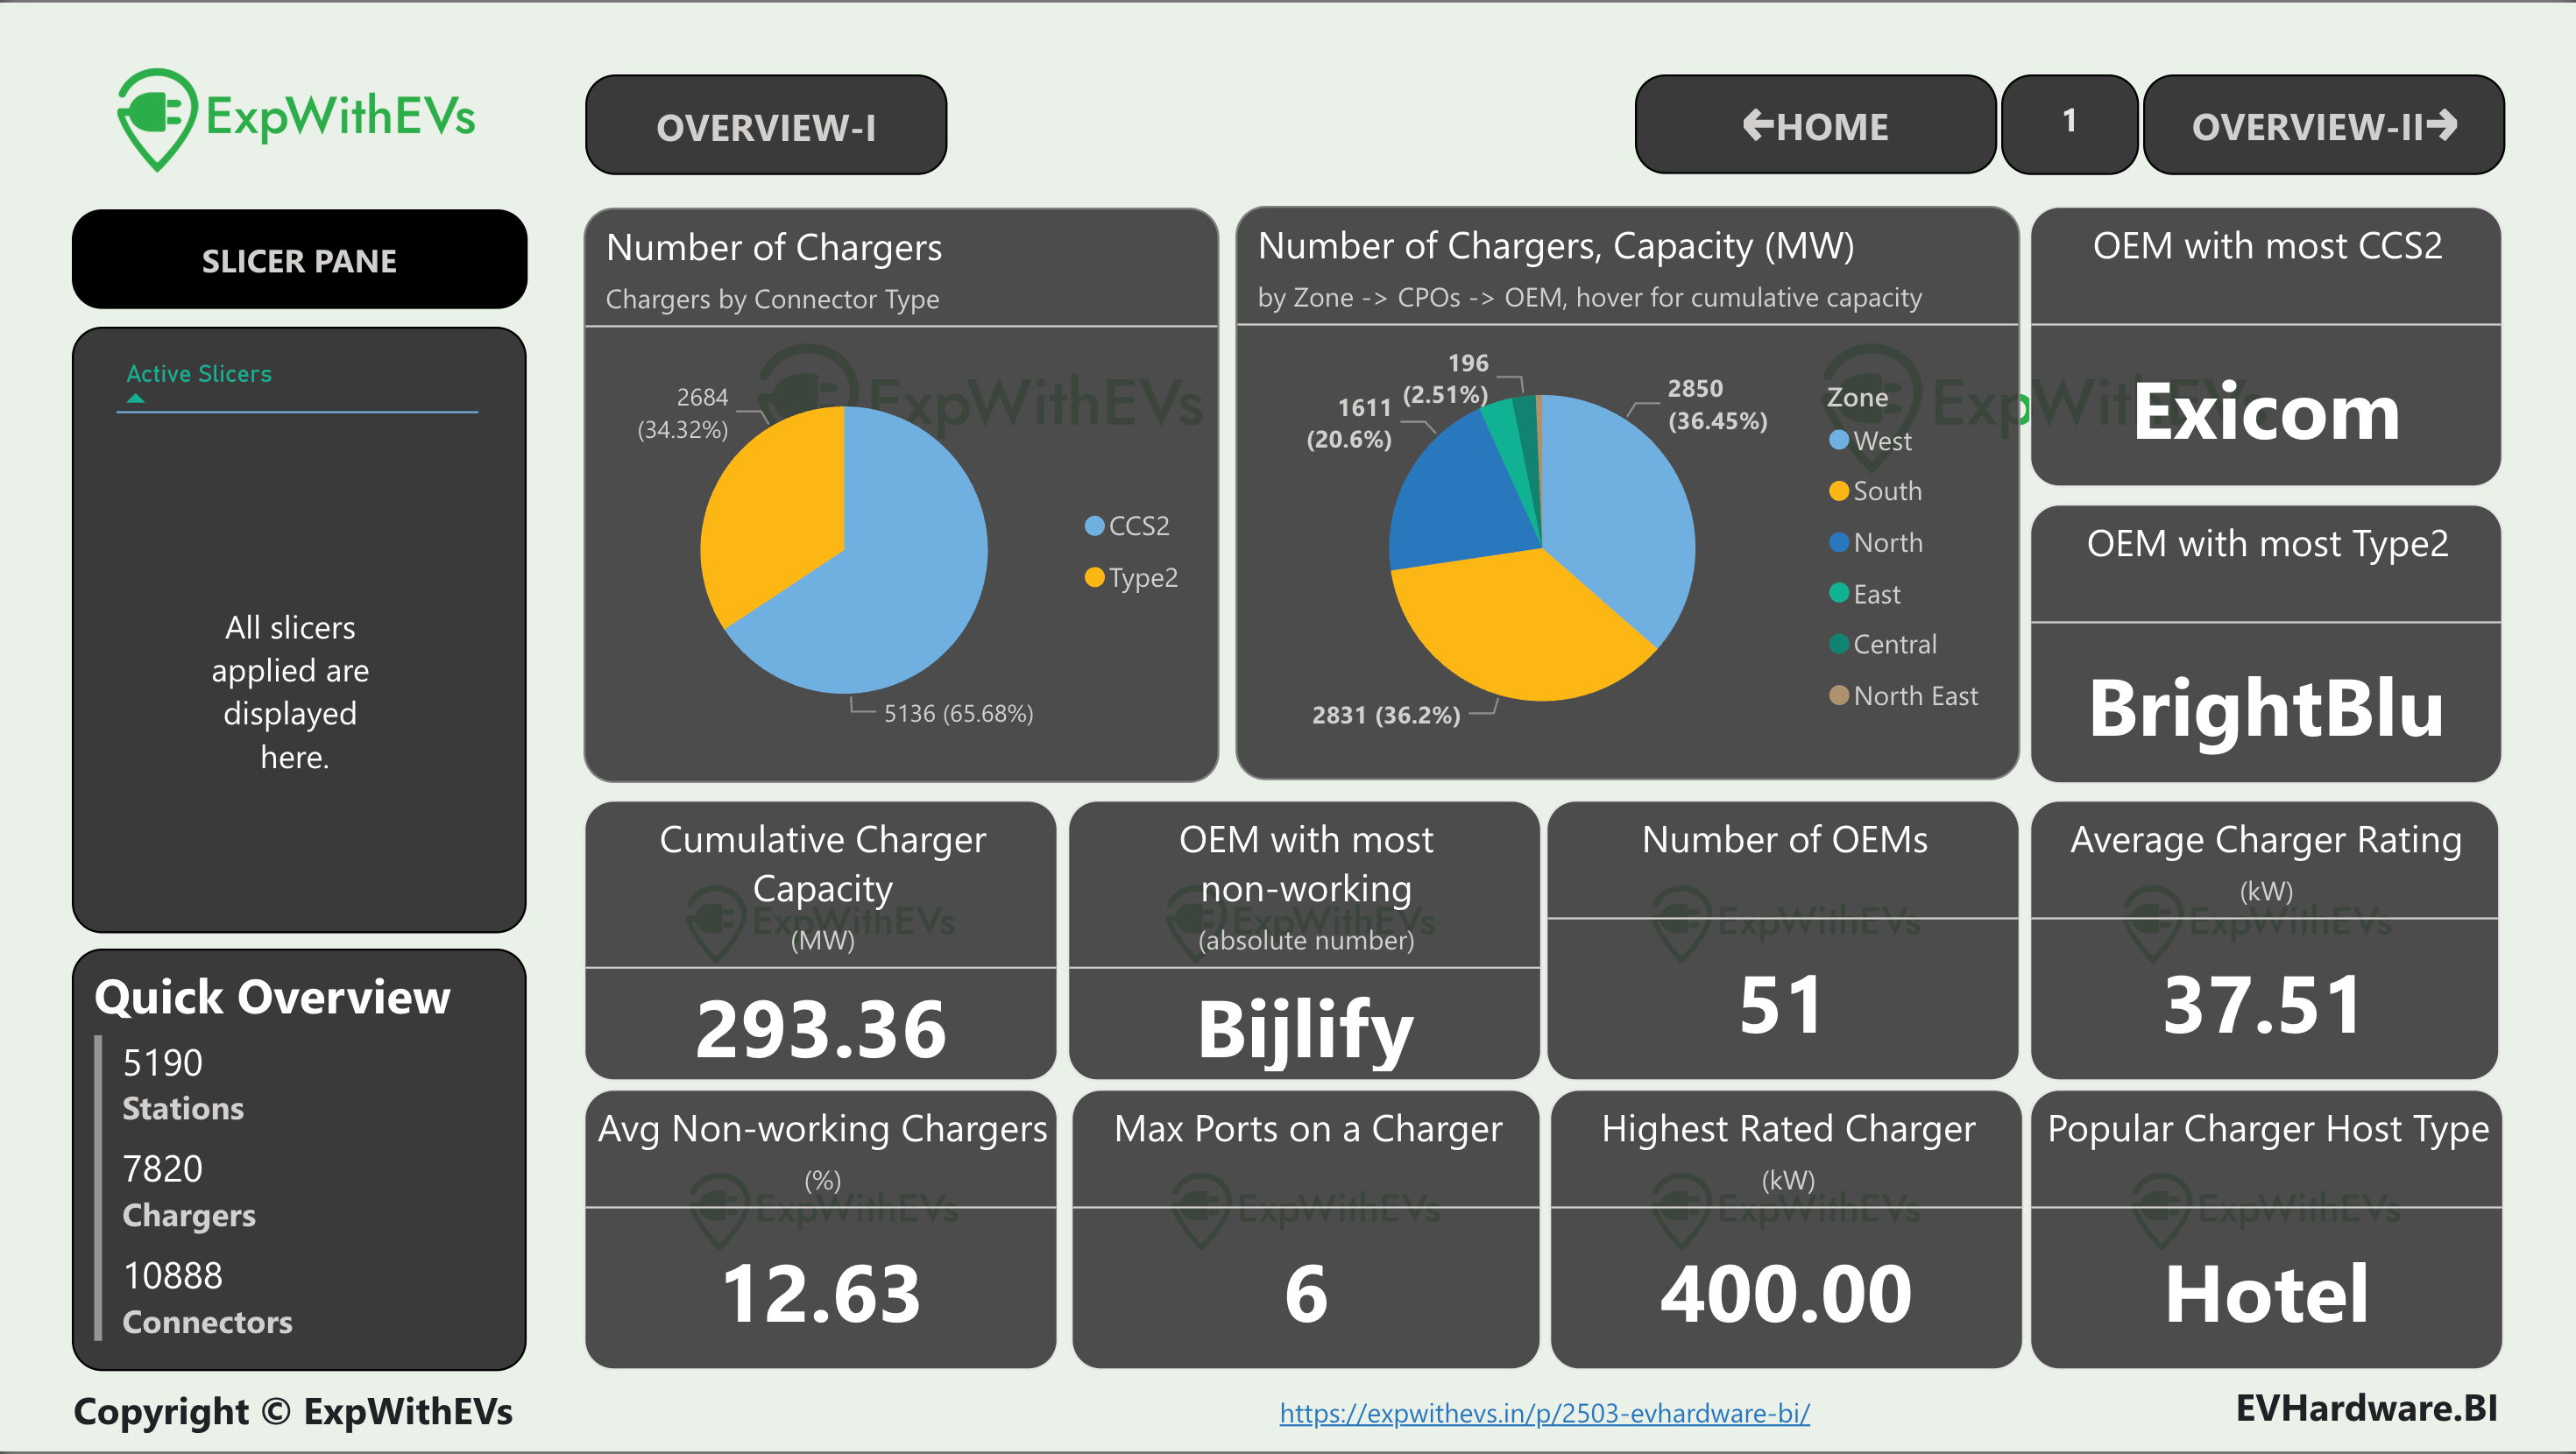Viewport: 2576px width, 1454px height.
Task: Click the 2831 (36.2%) data label
Action: (x=1386, y=715)
